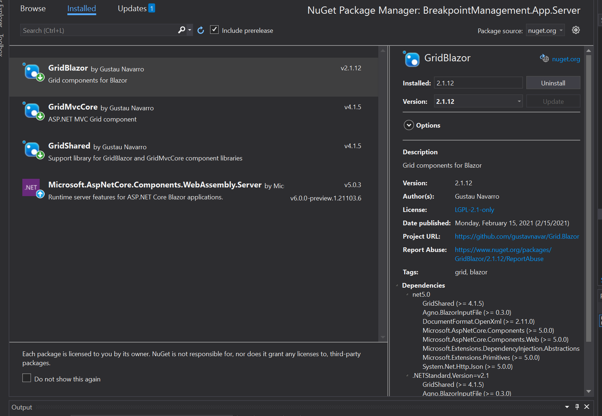602x416 pixels.
Task: Collapse the Dependencies tree
Action: click(x=397, y=285)
